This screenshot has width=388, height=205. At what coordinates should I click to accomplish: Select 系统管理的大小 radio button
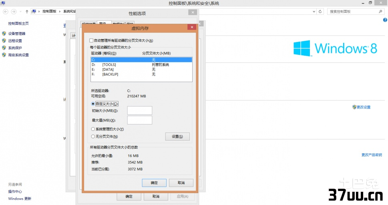[x=93, y=129]
